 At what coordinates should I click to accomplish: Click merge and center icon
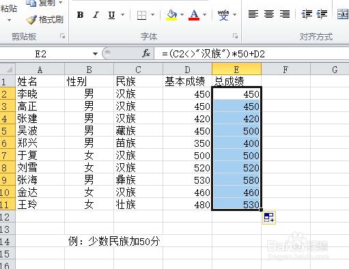343,14
